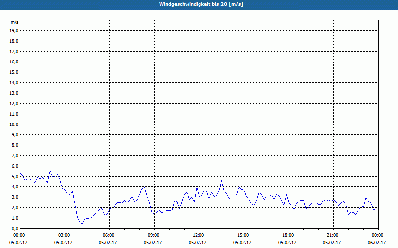Click the '11,0' y-axis label
The image size is (398, 248).
pyautogui.click(x=14, y=114)
